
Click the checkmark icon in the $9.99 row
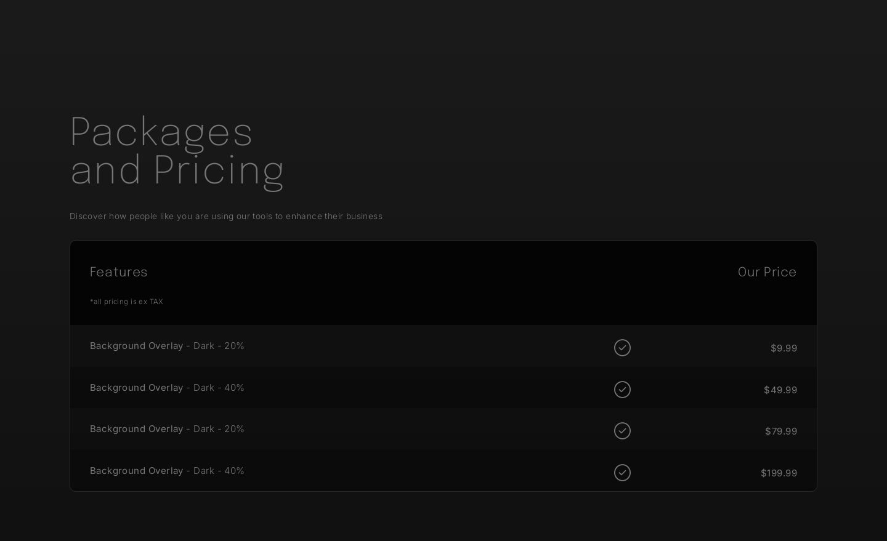622,348
